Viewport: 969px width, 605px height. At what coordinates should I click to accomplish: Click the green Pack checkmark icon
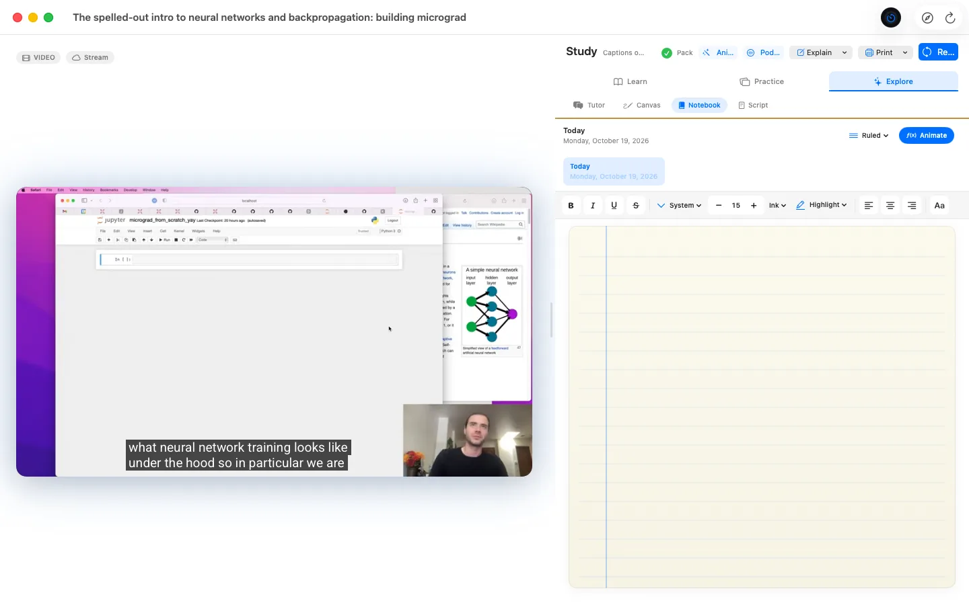pos(667,53)
